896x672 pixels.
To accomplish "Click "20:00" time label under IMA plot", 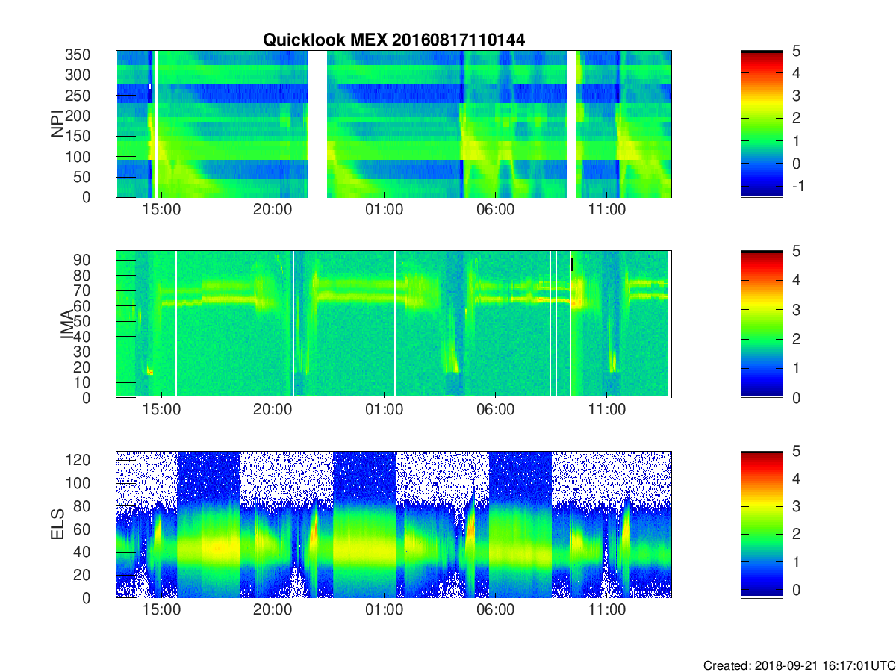I will click(273, 410).
